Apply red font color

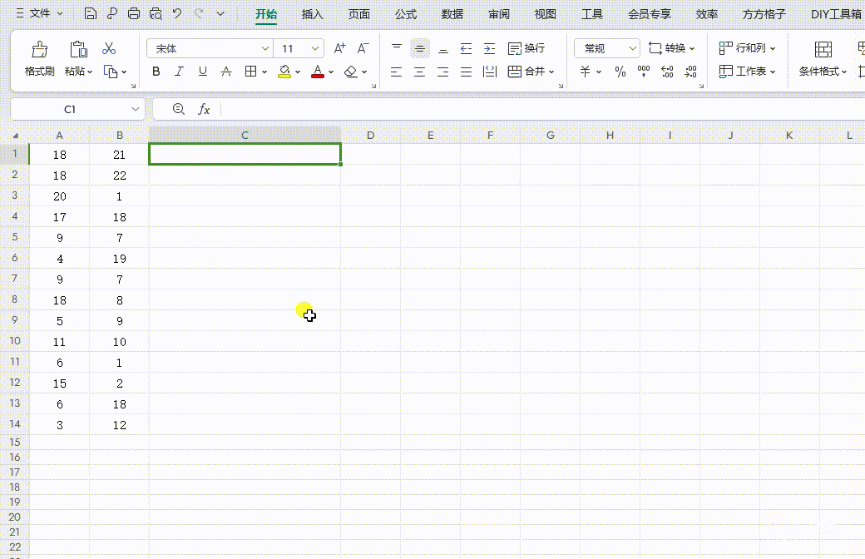pyautogui.click(x=318, y=72)
